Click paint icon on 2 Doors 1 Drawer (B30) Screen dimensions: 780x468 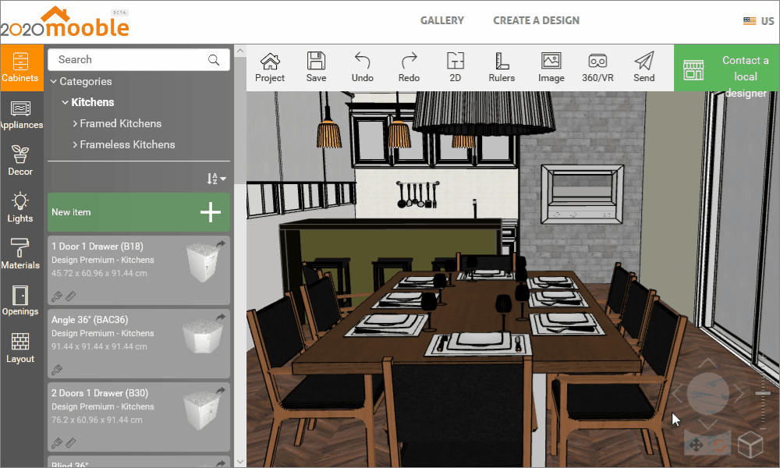coord(57,442)
